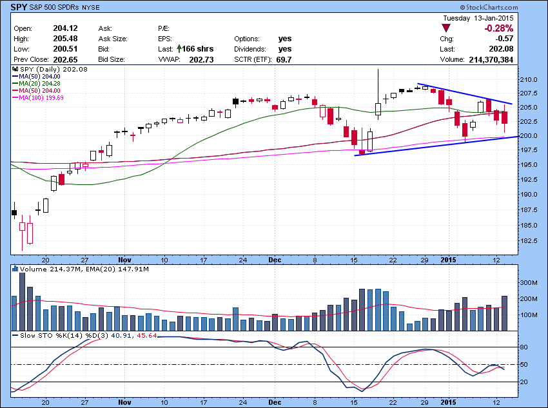Click the 190.0 price axis label
Screen dimensions: 548x408
(x=529, y=194)
